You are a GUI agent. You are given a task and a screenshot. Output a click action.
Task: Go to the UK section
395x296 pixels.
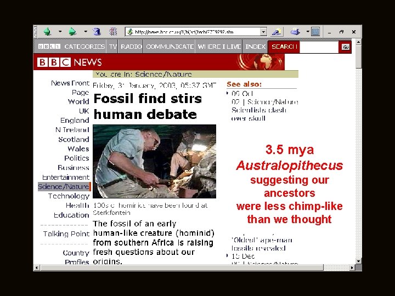point(84,111)
